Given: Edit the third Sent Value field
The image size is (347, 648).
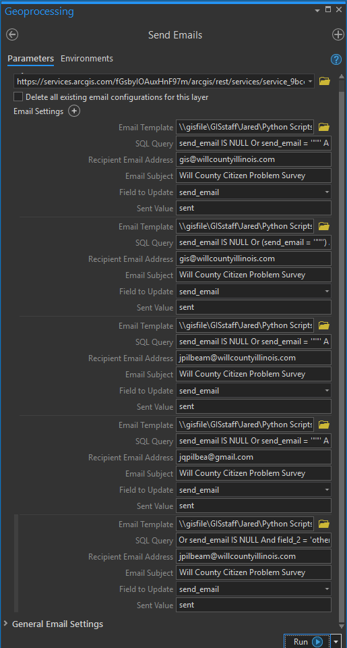Looking at the screenshot, I should (253, 406).
